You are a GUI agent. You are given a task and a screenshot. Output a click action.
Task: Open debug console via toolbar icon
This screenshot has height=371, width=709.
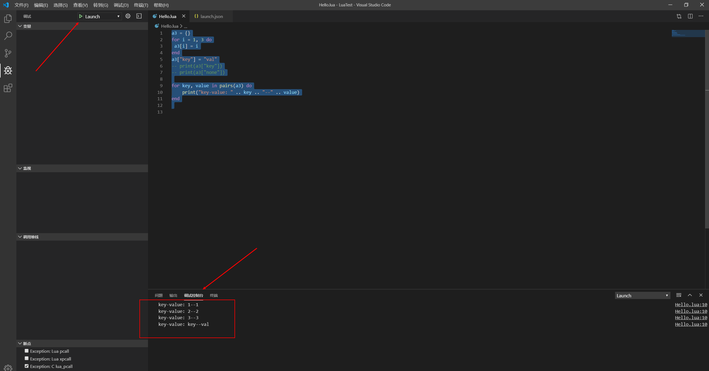(139, 16)
